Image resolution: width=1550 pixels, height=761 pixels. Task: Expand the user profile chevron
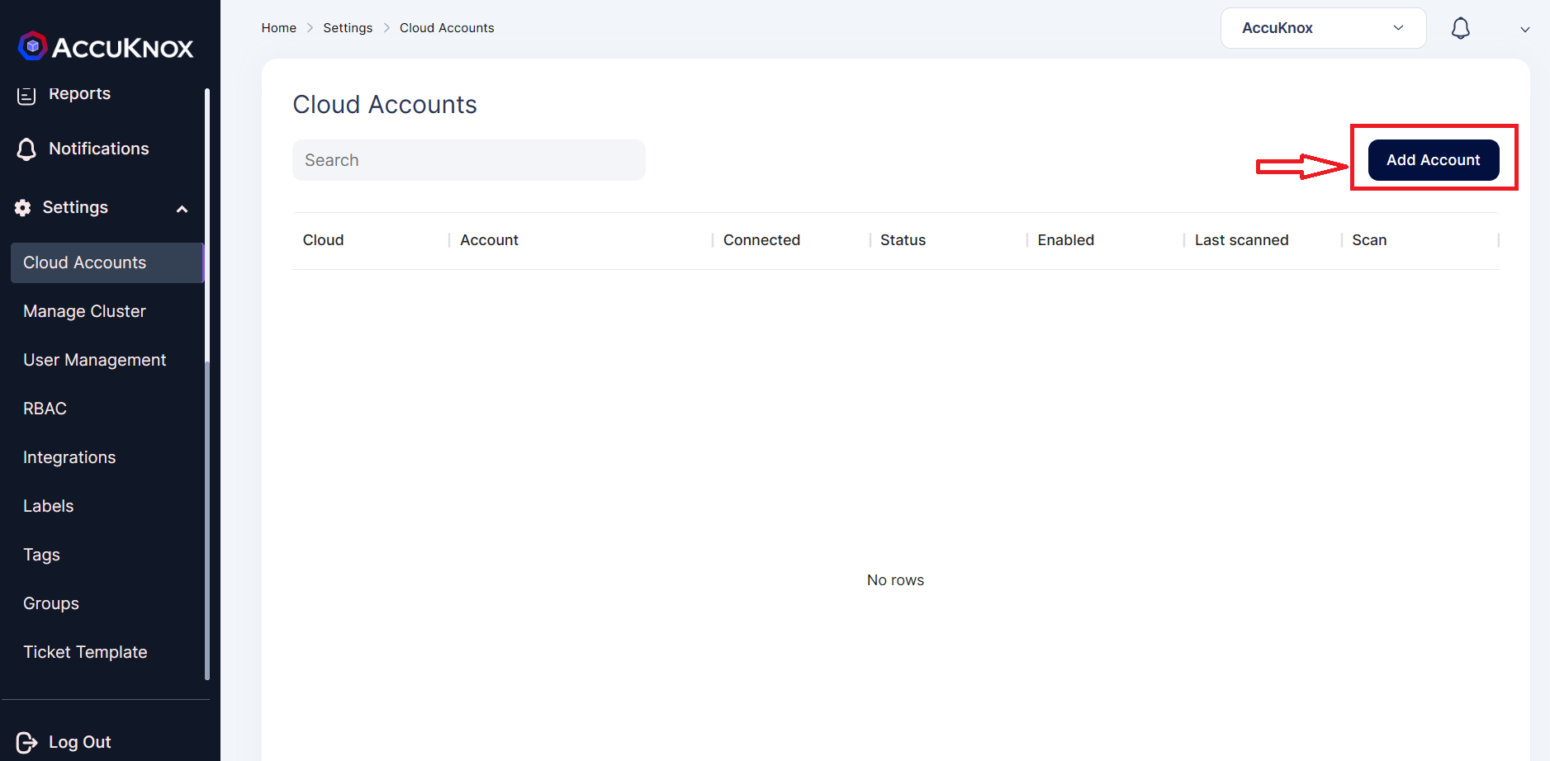tap(1524, 30)
